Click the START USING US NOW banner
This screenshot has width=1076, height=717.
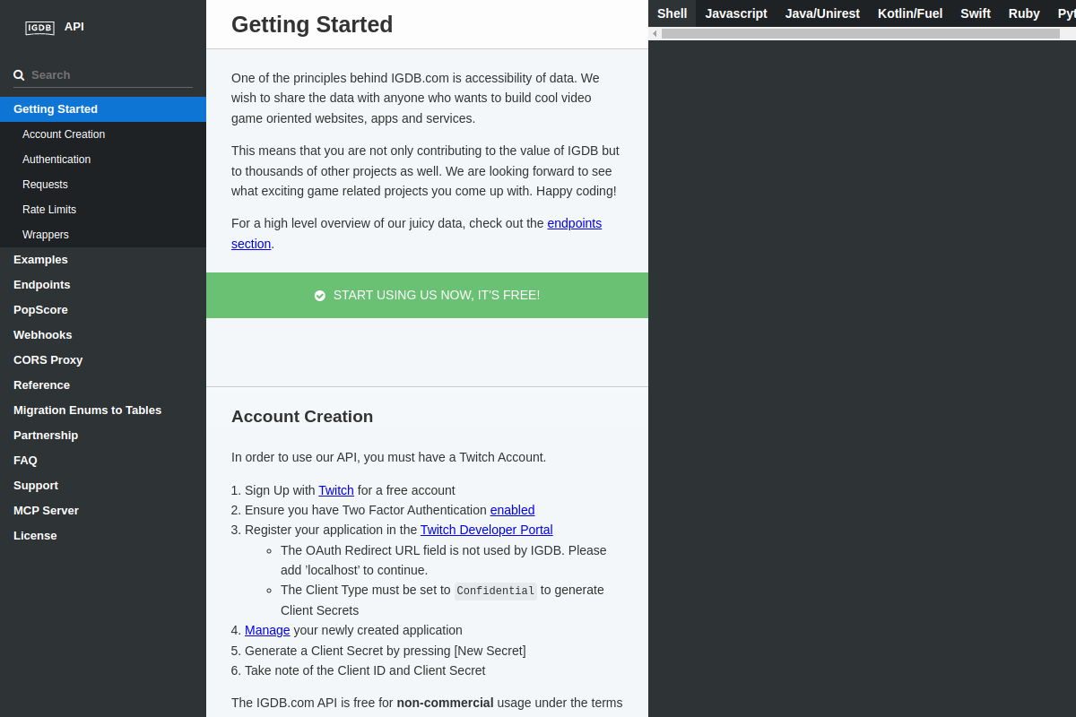427,295
